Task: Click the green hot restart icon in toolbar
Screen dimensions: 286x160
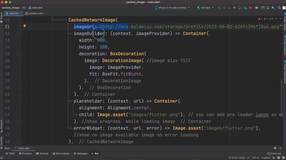Action: pos(245,8)
